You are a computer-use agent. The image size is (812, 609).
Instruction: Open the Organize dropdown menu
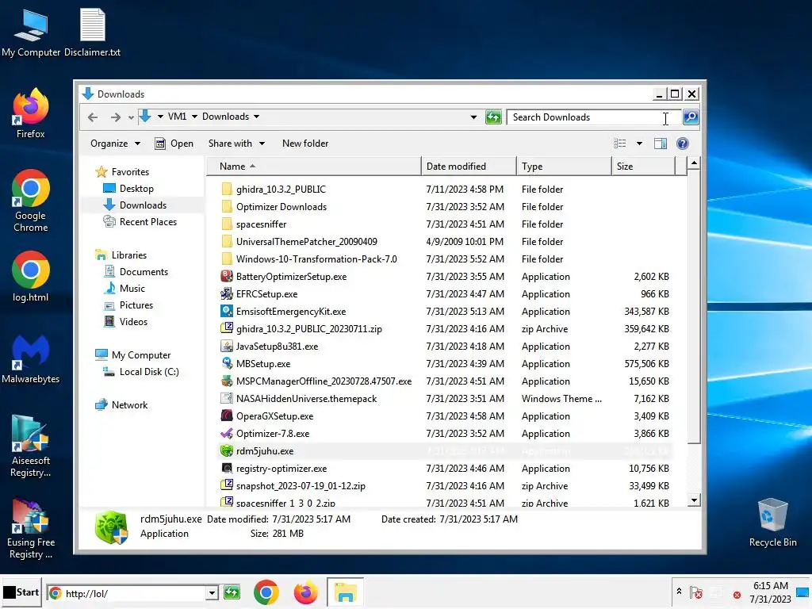(x=116, y=144)
